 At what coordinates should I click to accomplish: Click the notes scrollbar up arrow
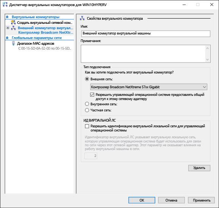tap(207, 48)
